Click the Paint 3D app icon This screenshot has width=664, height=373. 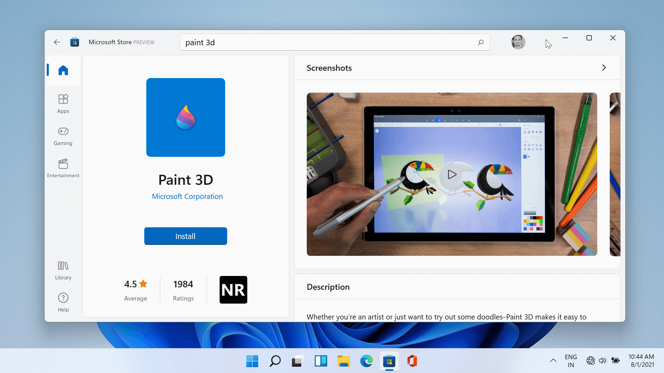click(185, 117)
